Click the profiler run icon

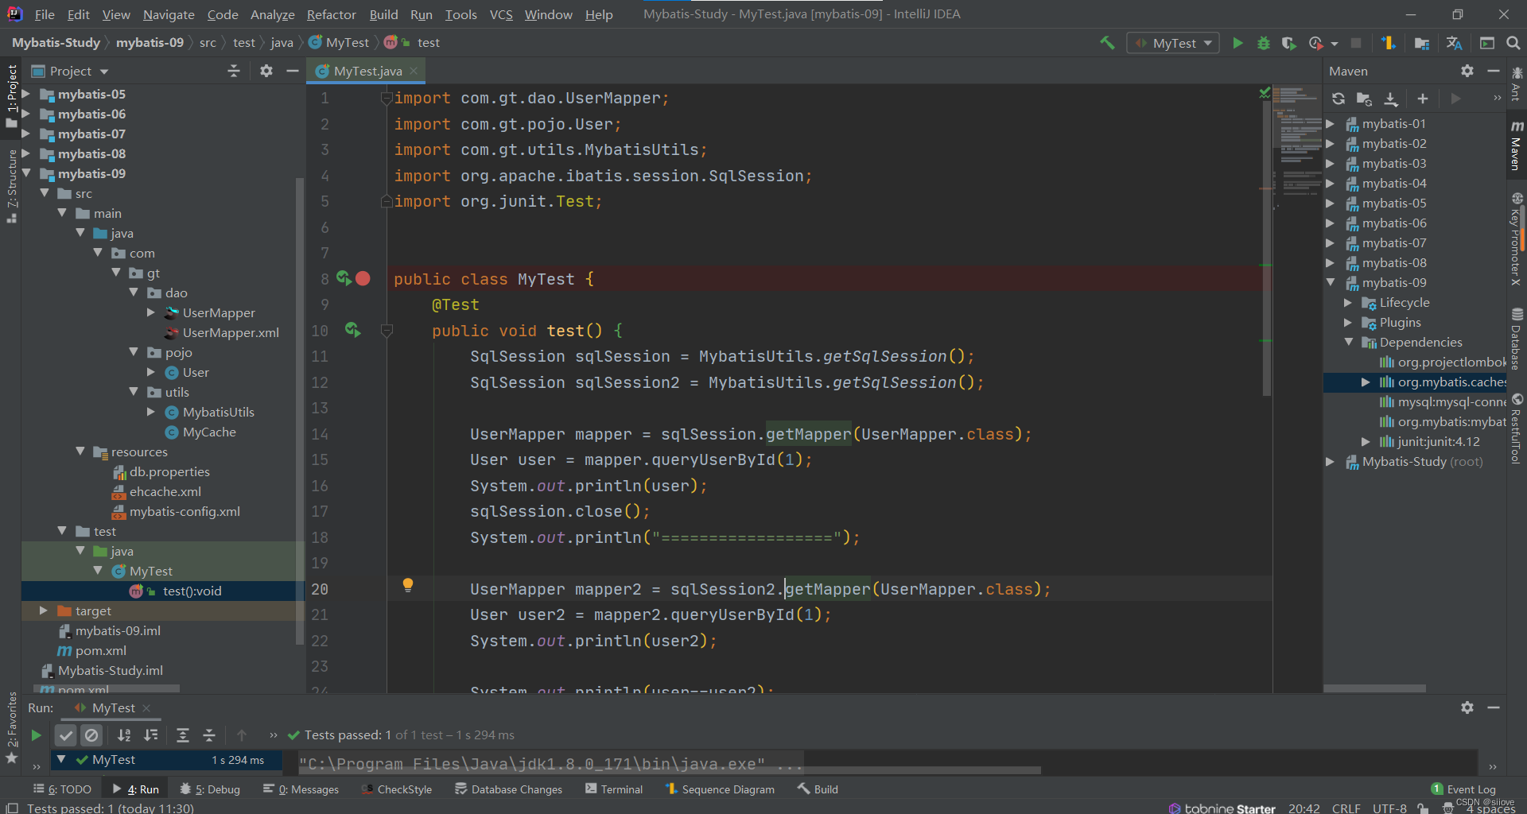(1316, 43)
